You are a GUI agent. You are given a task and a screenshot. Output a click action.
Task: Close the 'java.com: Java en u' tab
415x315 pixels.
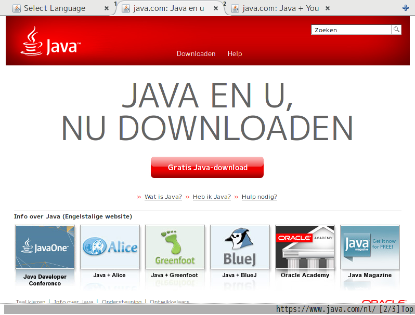click(x=216, y=8)
